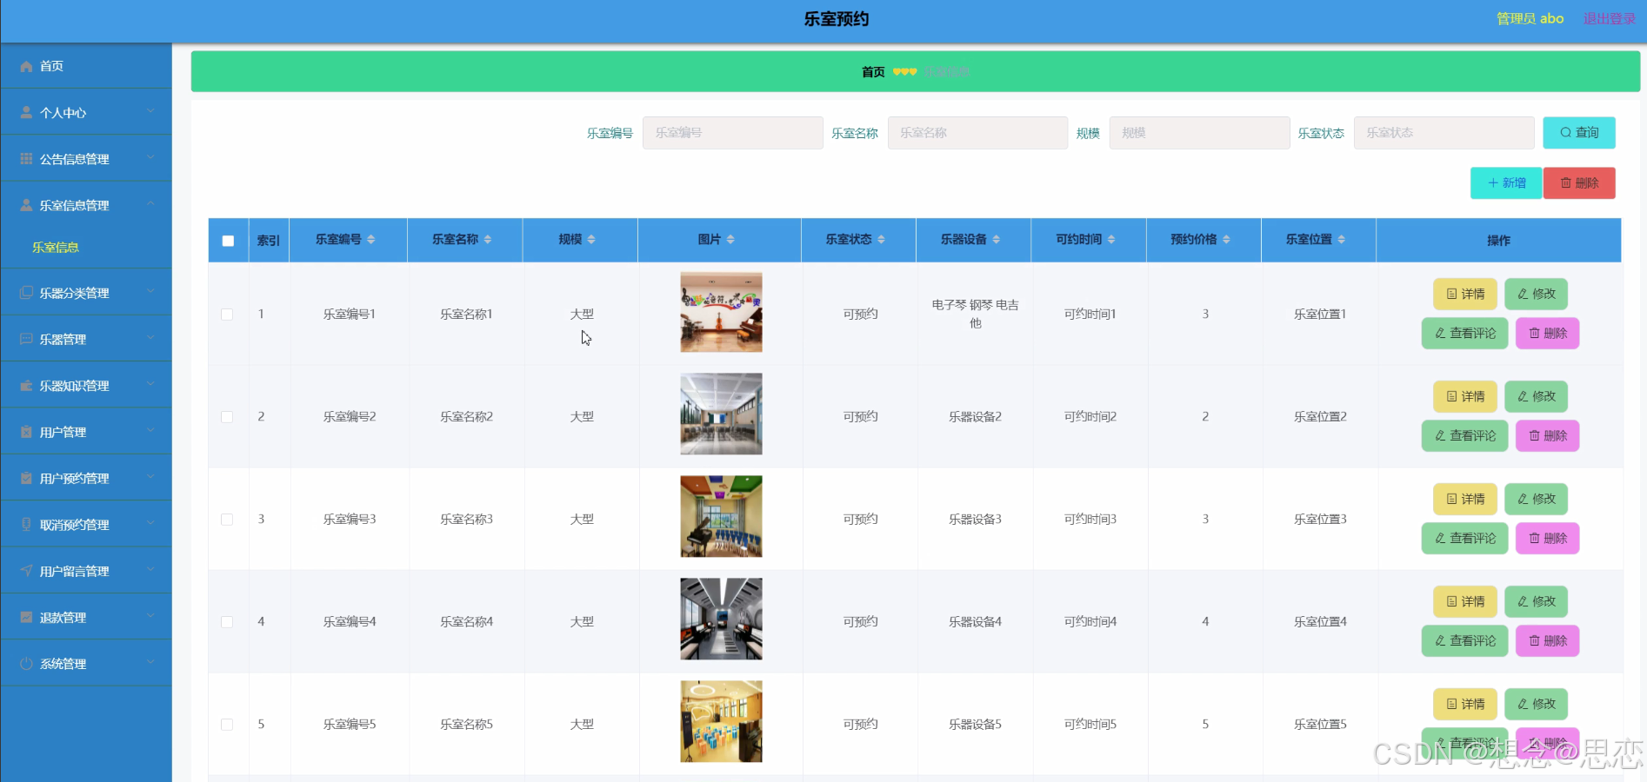
Task: Expand the 乐器分类管理 menu chevron
Action: click(150, 292)
